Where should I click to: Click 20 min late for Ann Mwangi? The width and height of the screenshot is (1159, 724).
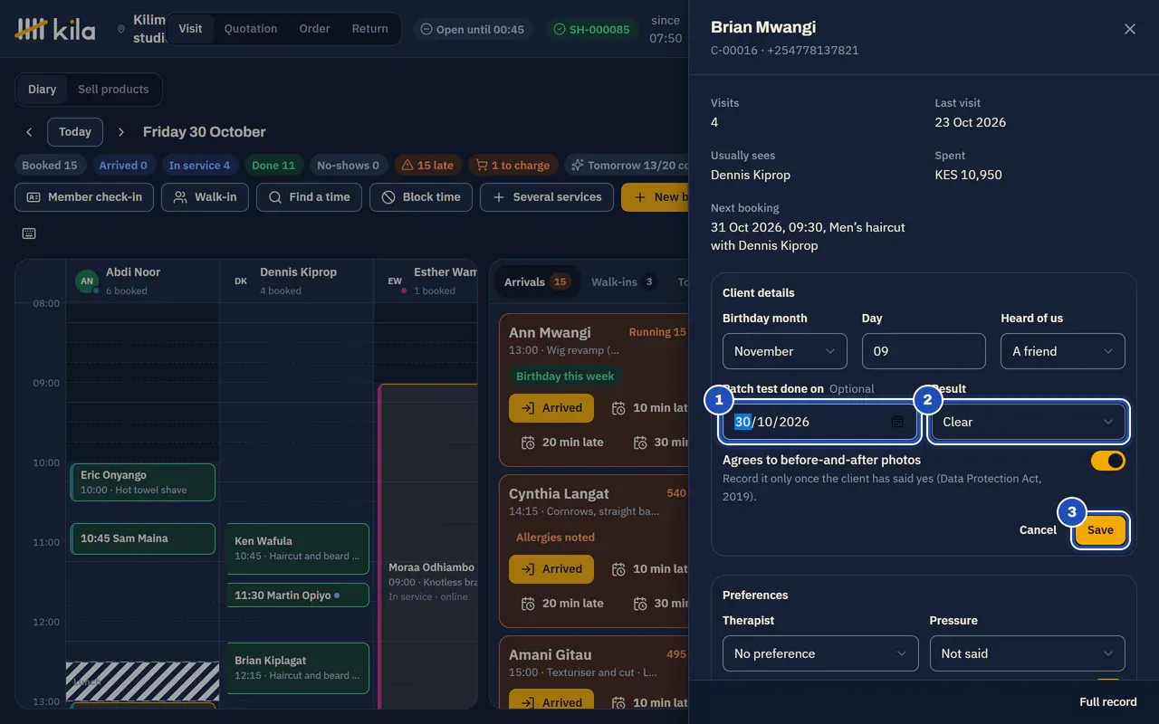(561, 443)
